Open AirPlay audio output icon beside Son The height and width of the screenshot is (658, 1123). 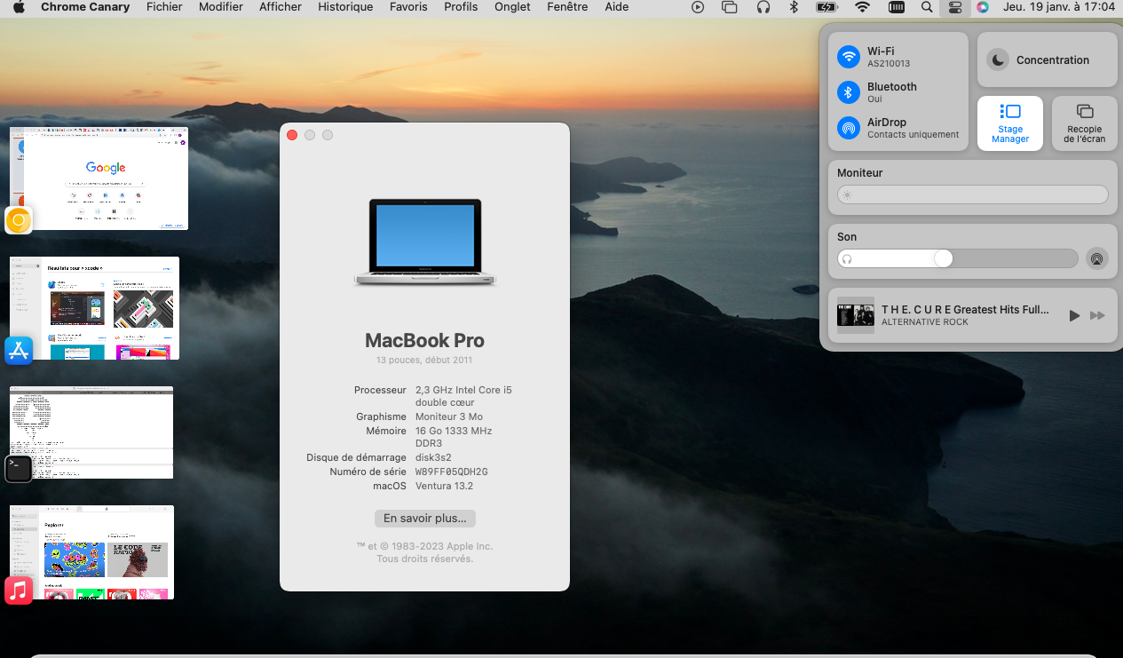[1097, 258]
